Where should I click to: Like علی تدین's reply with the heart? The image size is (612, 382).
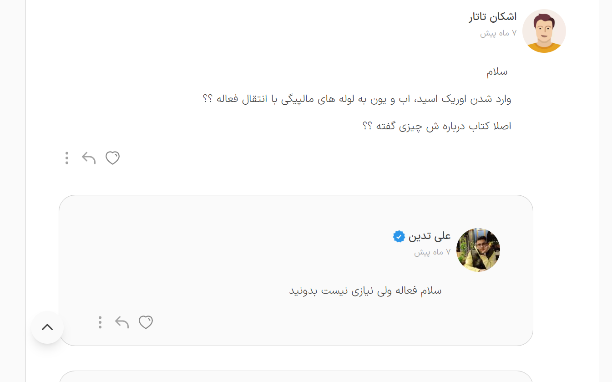[146, 322]
